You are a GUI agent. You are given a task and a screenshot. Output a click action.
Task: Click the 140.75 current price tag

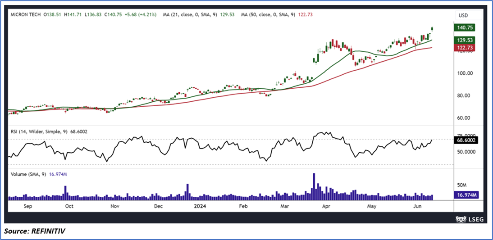coord(464,27)
